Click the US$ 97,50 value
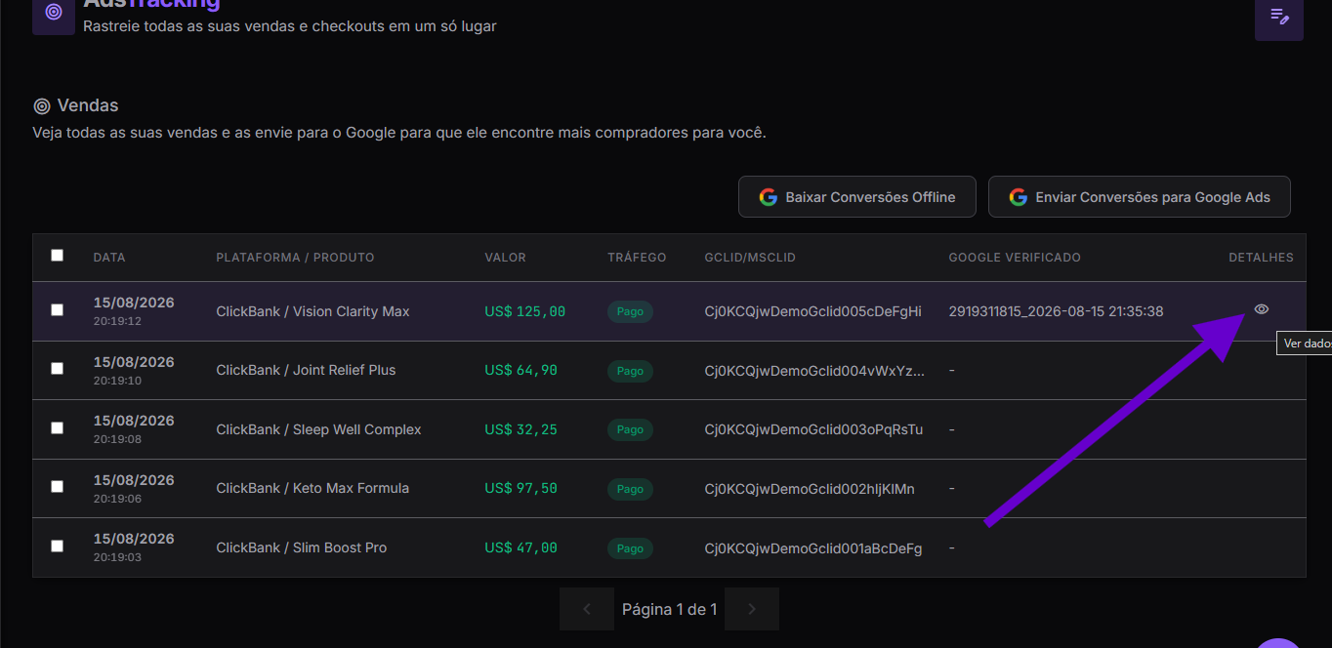 520,488
